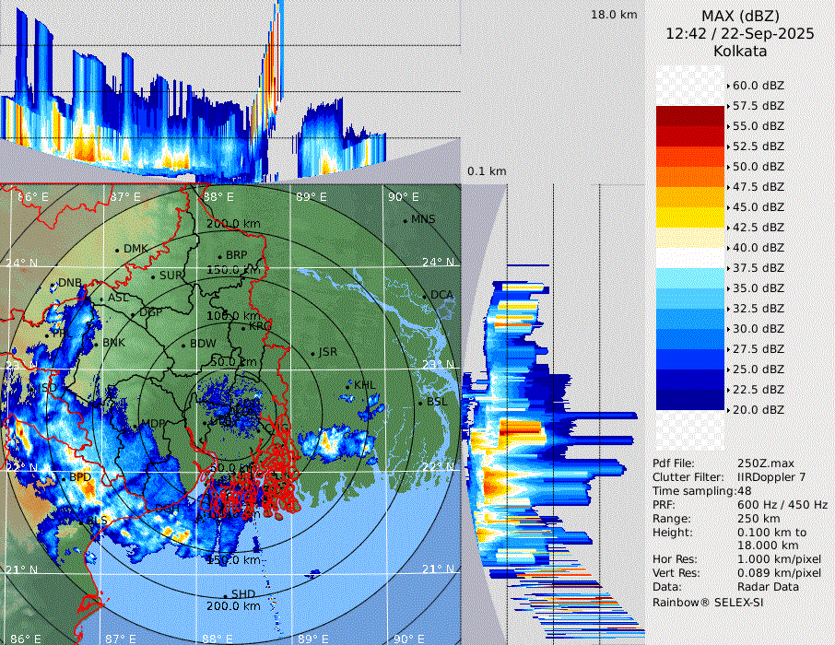The image size is (835, 645).
Task: Choose the orange 47.5 dBZ legend band
Action: [690, 177]
